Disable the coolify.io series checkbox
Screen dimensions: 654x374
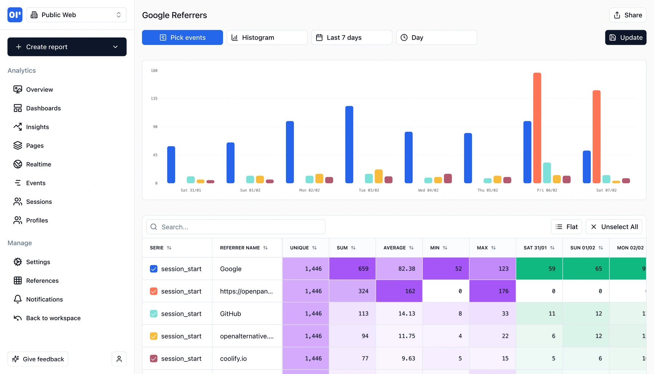coord(153,358)
